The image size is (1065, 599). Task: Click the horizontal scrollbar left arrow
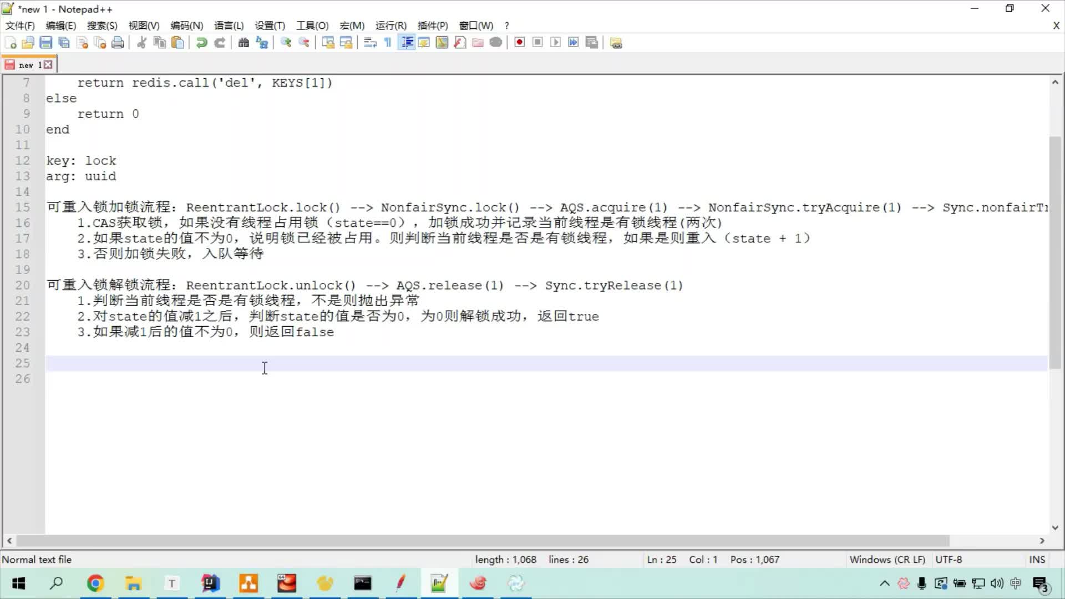[9, 540]
